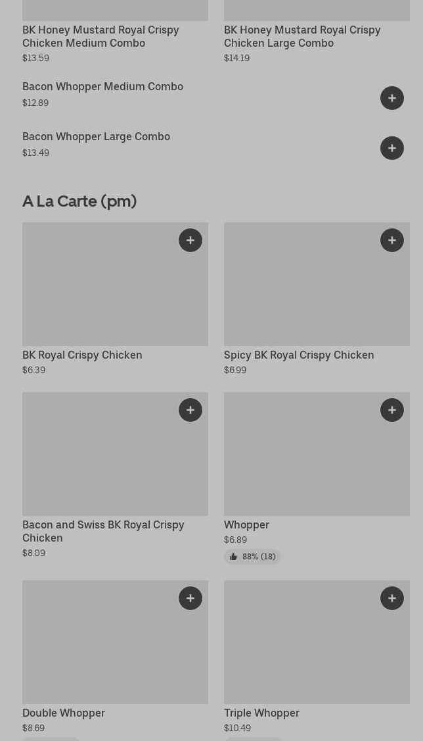Open Bacon and Swiss BK Royal Crispy Chicken title
The image size is (423, 741).
[103, 531]
